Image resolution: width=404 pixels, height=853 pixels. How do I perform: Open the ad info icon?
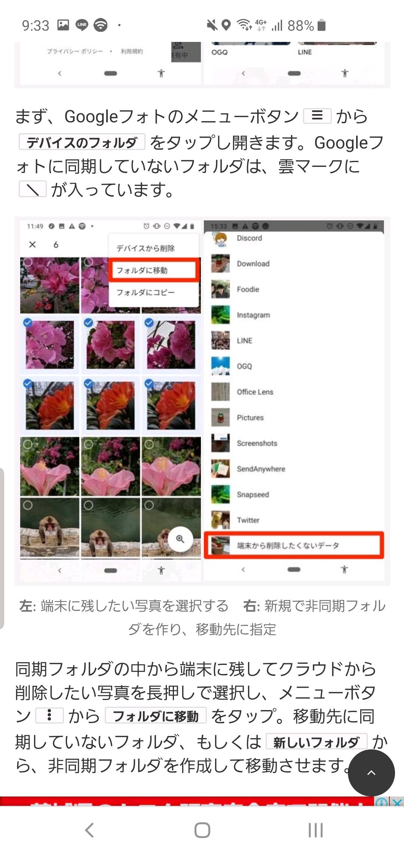[382, 802]
